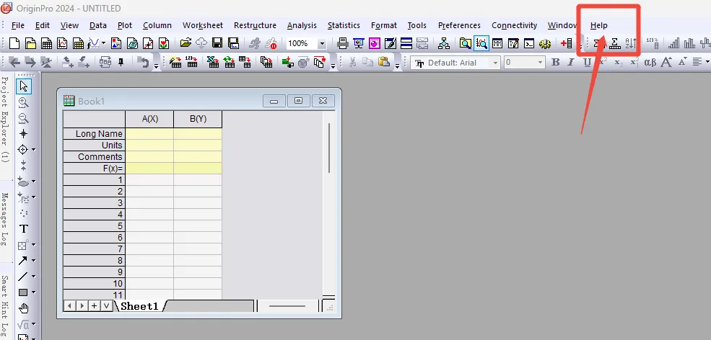Image resolution: width=711 pixels, height=340 pixels.
Task: Open an existing project with folder icon
Action: click(x=186, y=43)
